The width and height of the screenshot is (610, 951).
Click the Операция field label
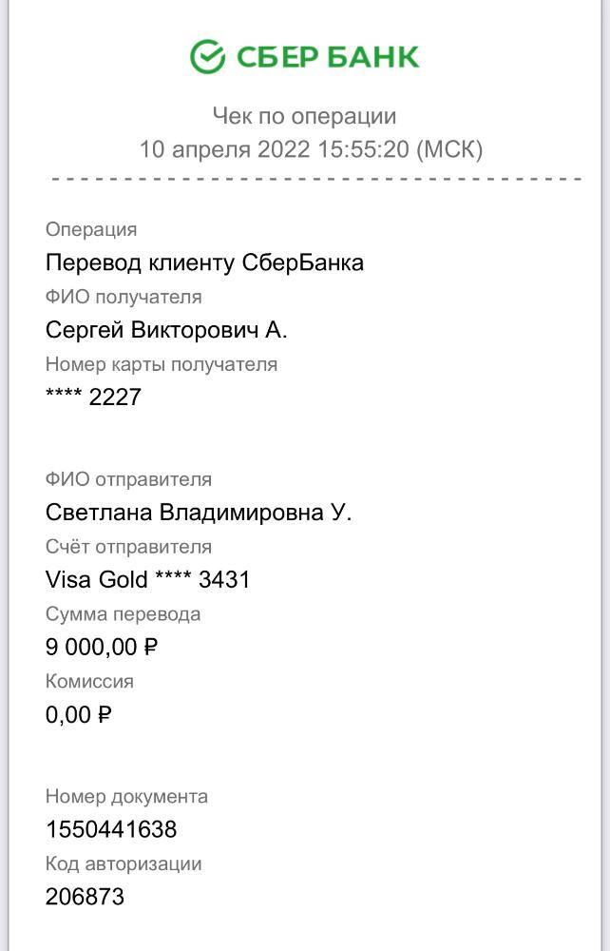click(x=91, y=229)
